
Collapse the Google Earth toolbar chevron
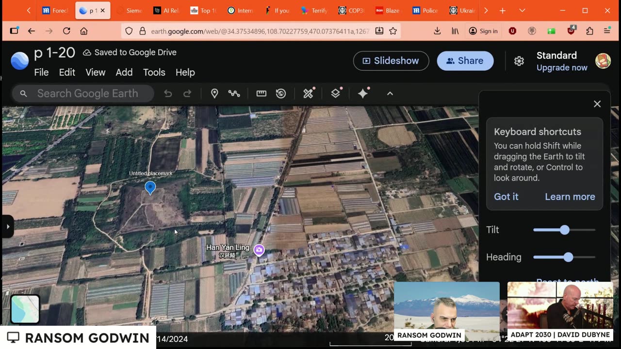click(390, 94)
